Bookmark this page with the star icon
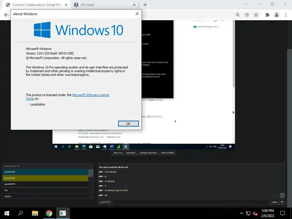 (256, 15)
